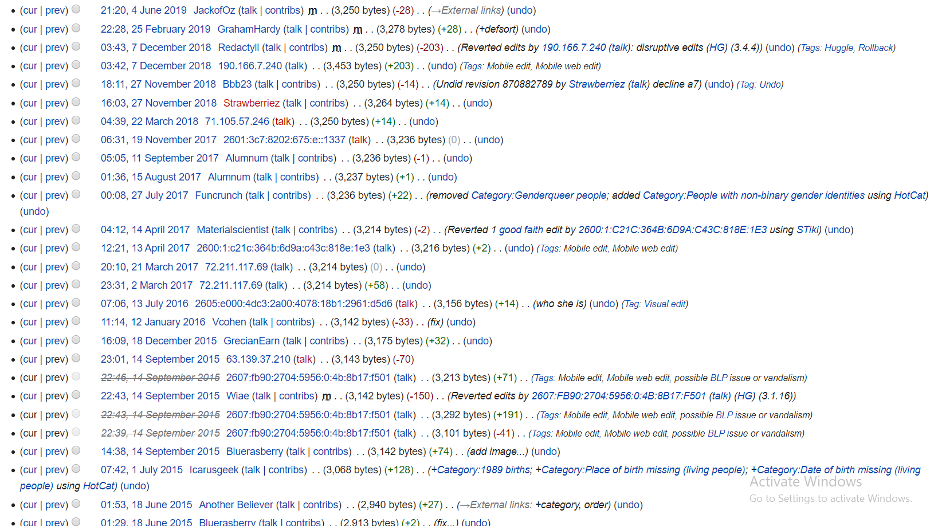
Task: Open 190.166.7.240 contributions page
Action: pos(250,66)
